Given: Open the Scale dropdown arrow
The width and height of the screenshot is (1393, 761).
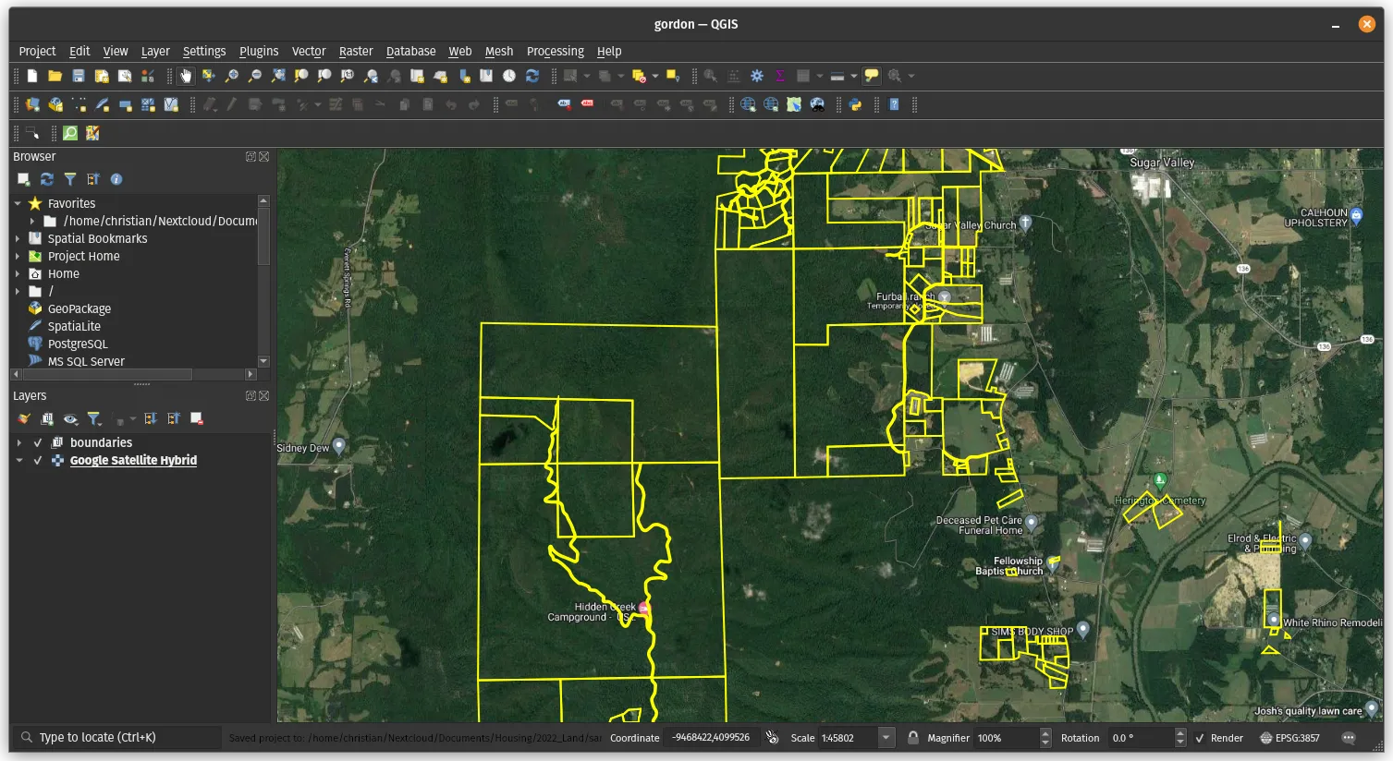Looking at the screenshot, I should pos(886,738).
